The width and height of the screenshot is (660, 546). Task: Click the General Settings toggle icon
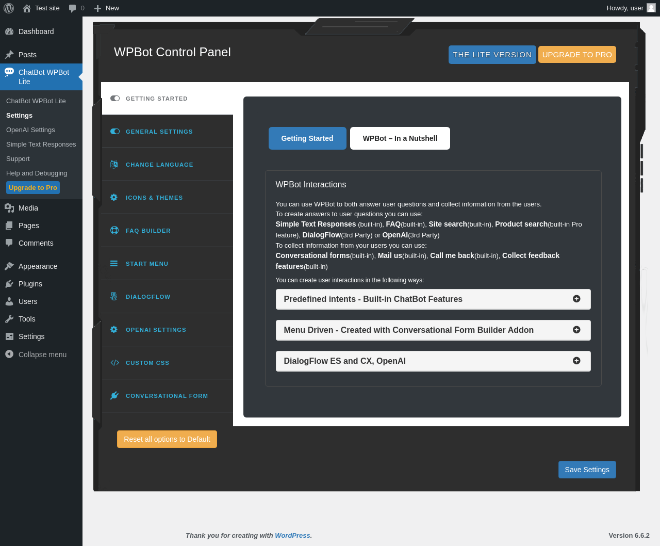(115, 132)
